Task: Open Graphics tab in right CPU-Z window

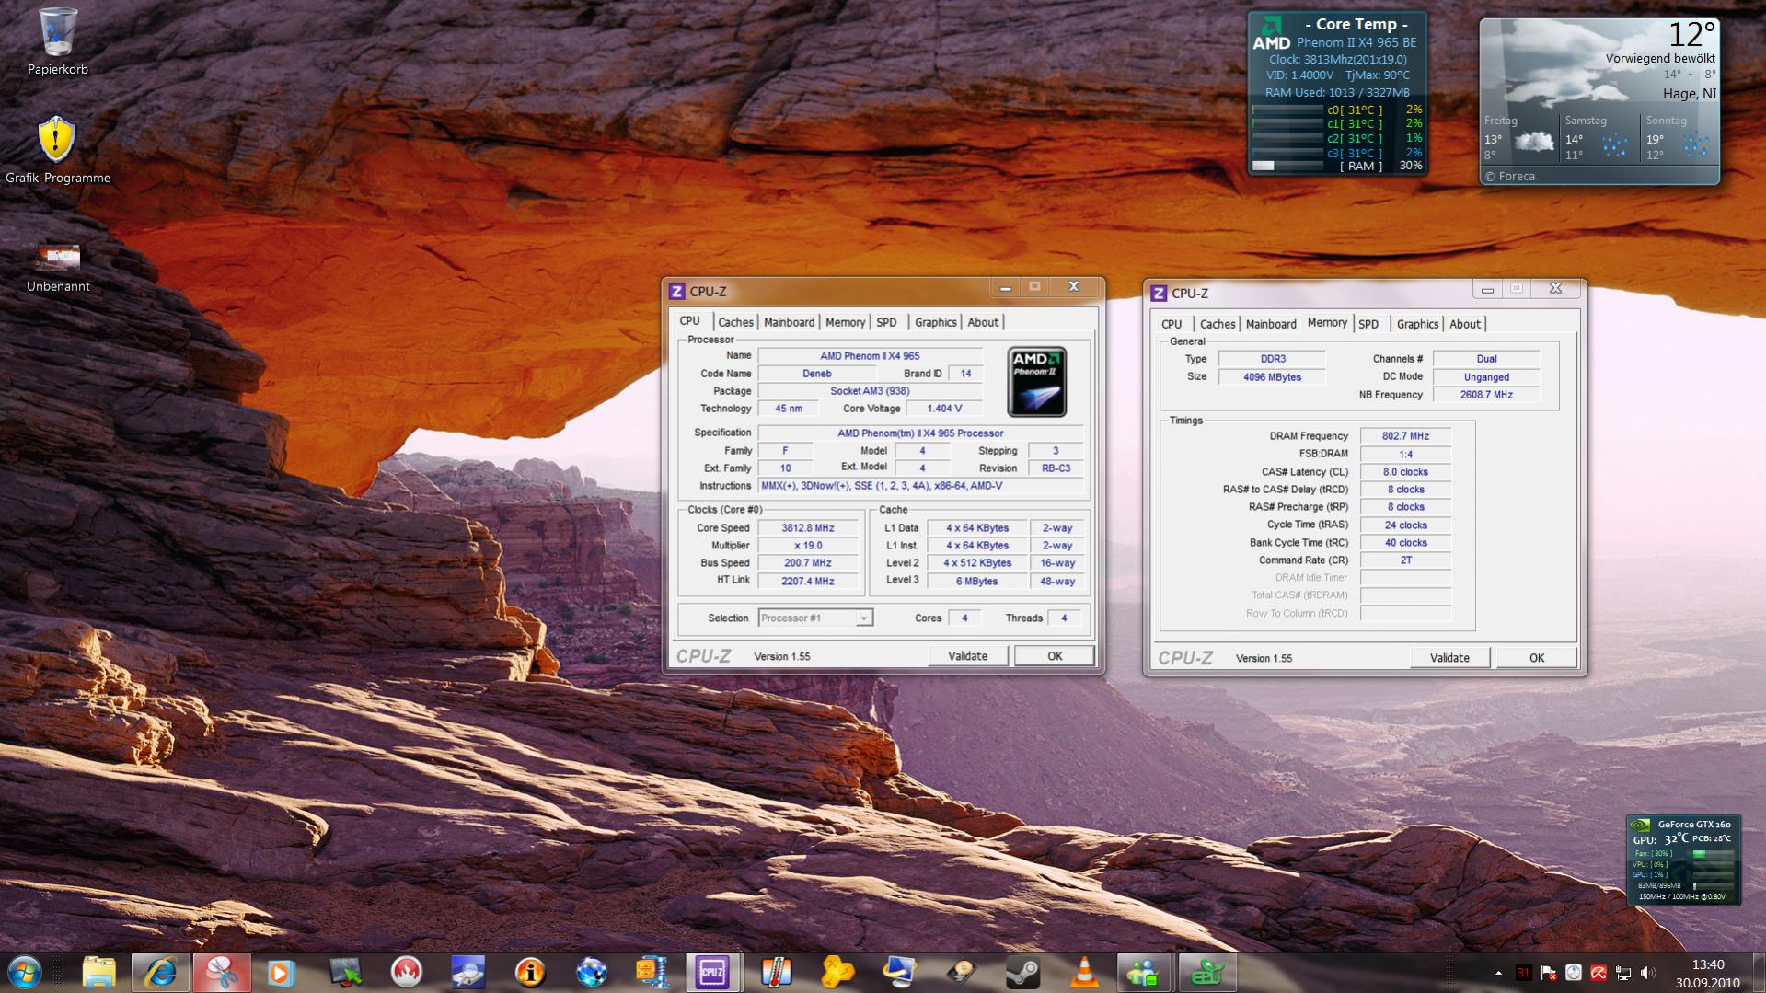Action: pyautogui.click(x=1416, y=324)
